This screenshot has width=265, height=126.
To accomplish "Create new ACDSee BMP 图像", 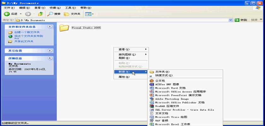I will coord(185,84).
